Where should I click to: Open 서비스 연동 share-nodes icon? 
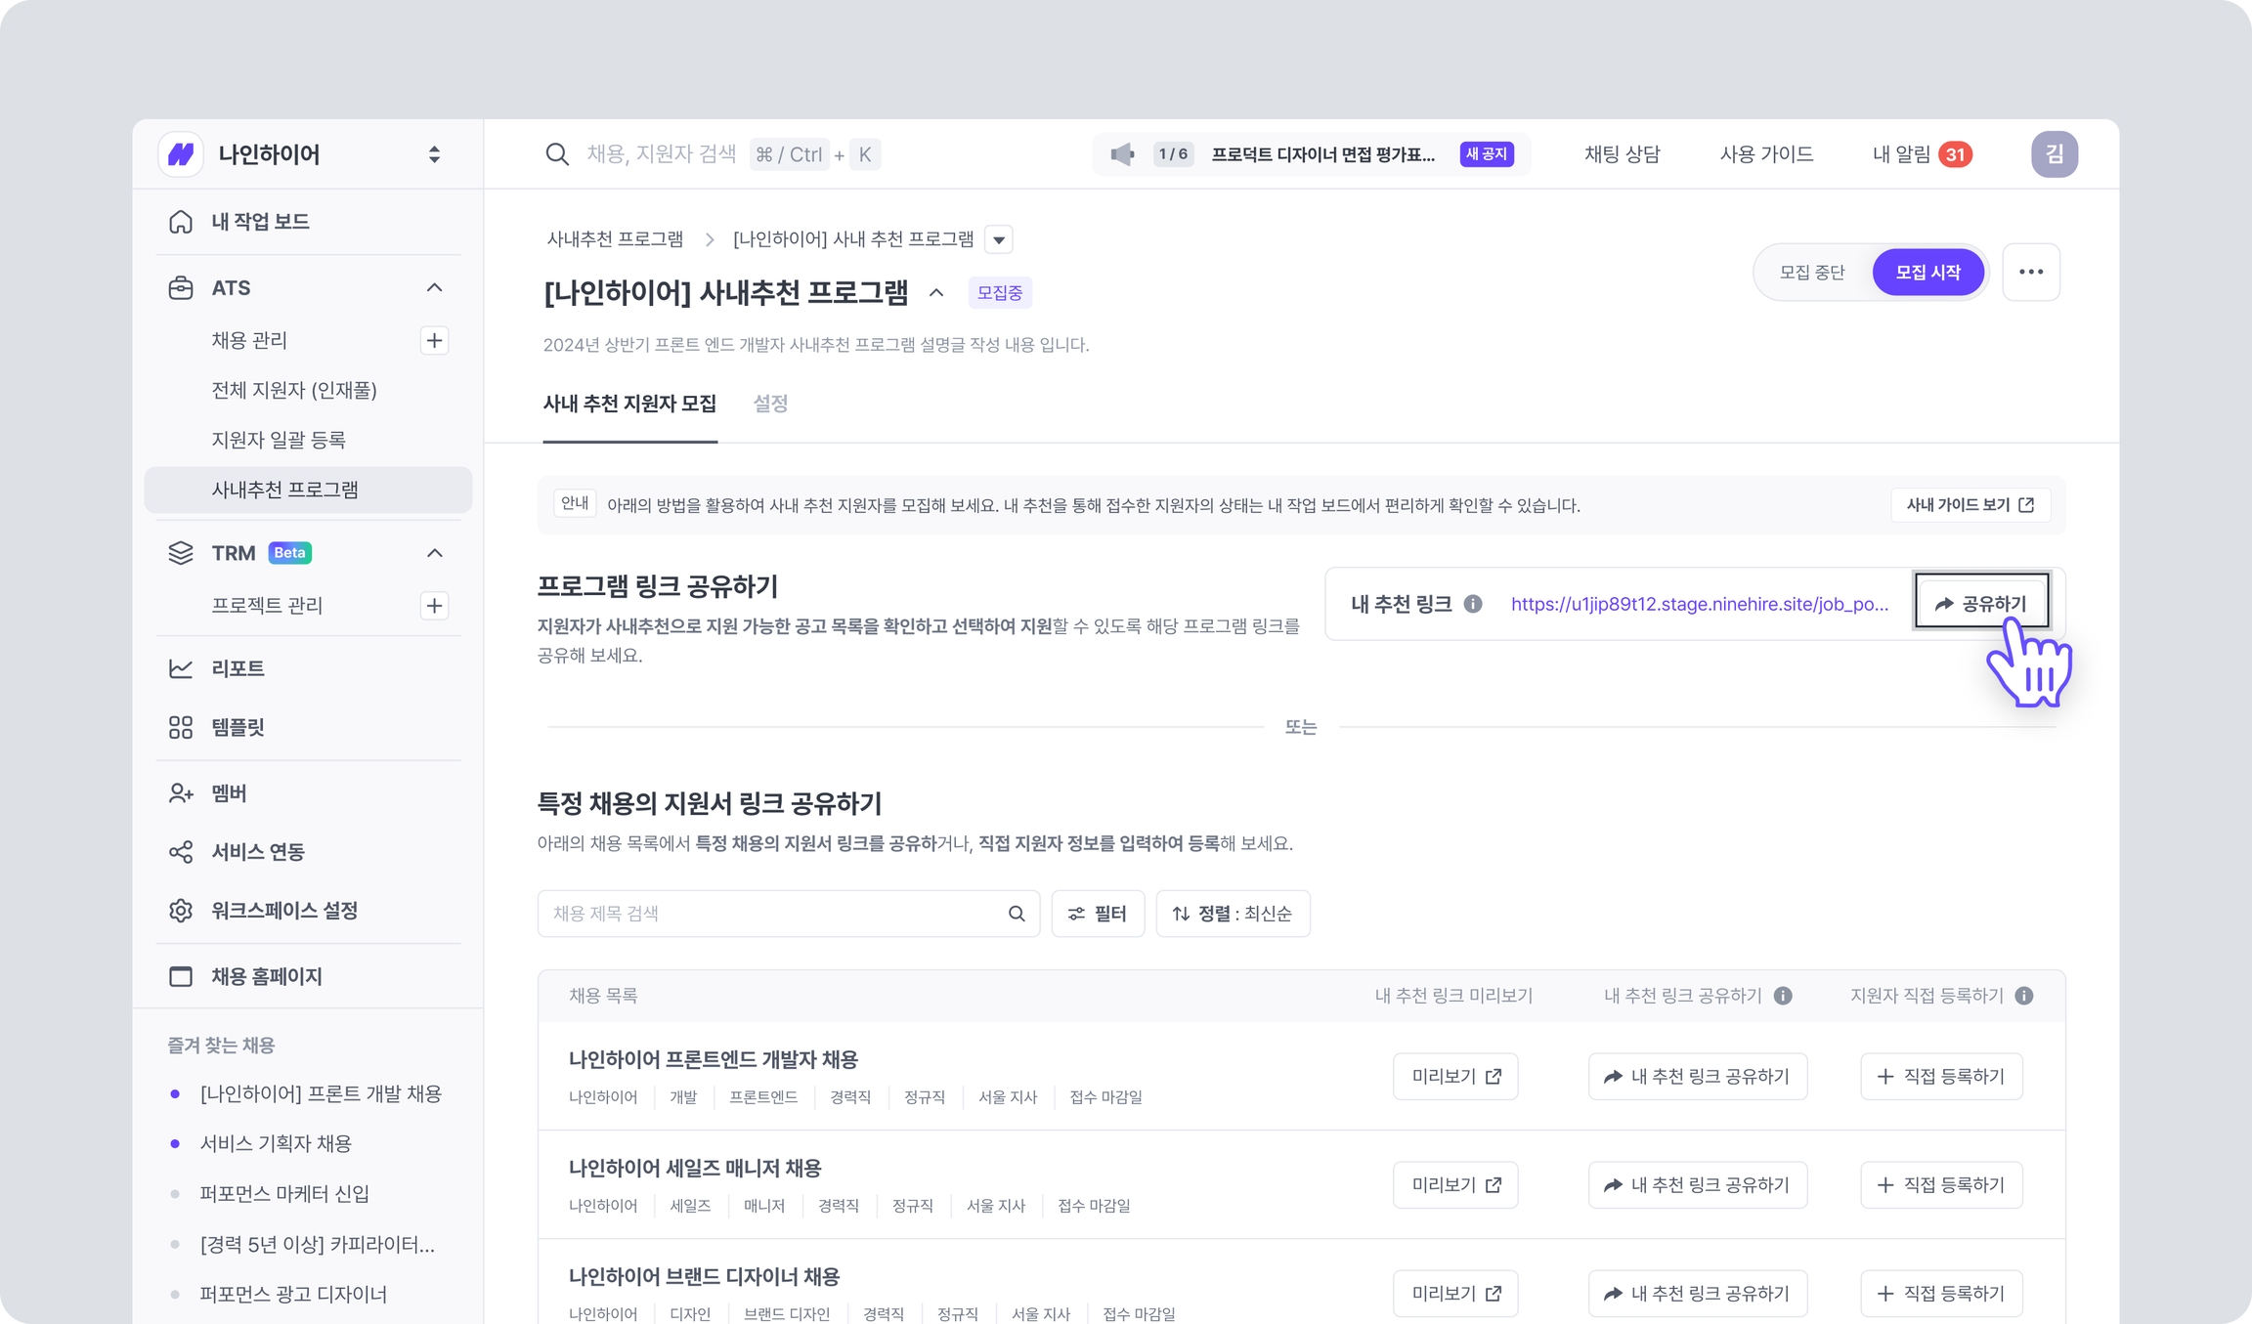coord(181,852)
